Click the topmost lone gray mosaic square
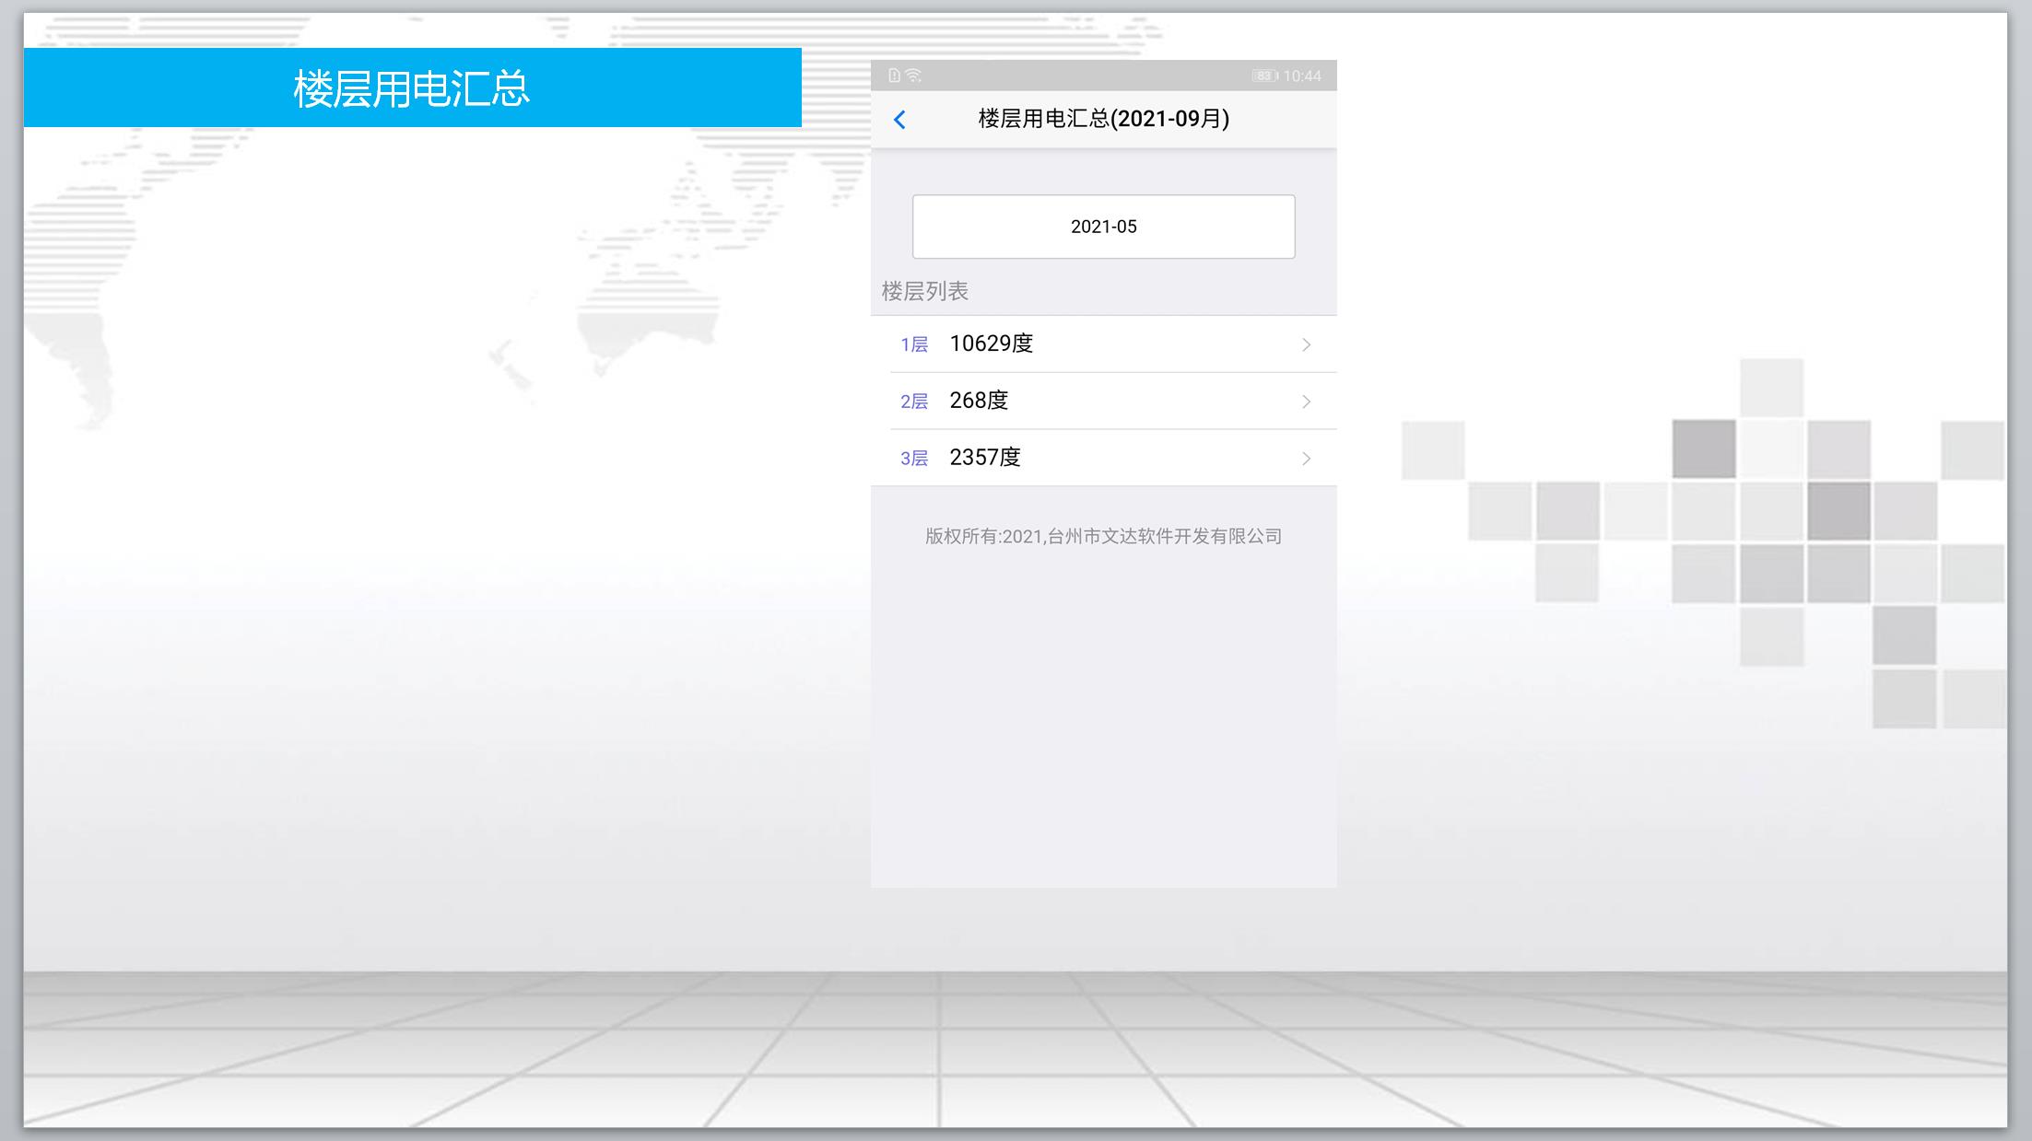Image resolution: width=2032 pixels, height=1141 pixels. (x=1771, y=387)
